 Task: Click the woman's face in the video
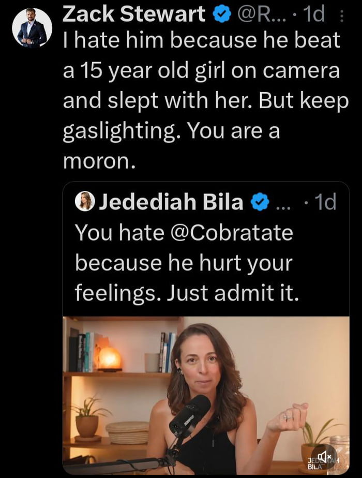point(199,364)
